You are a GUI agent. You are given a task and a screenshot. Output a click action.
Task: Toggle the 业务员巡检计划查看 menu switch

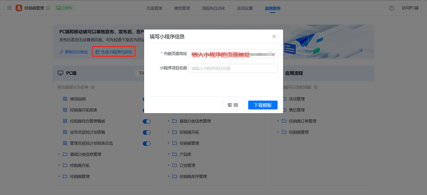(x=146, y=132)
